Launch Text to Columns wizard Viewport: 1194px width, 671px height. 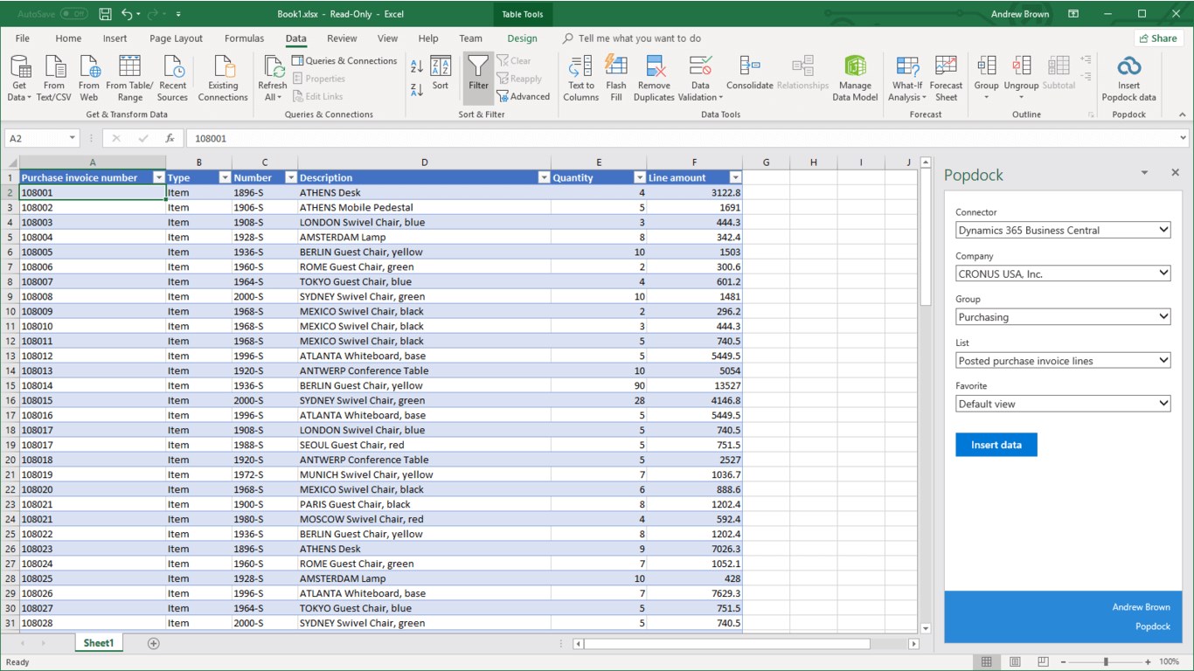coord(580,79)
